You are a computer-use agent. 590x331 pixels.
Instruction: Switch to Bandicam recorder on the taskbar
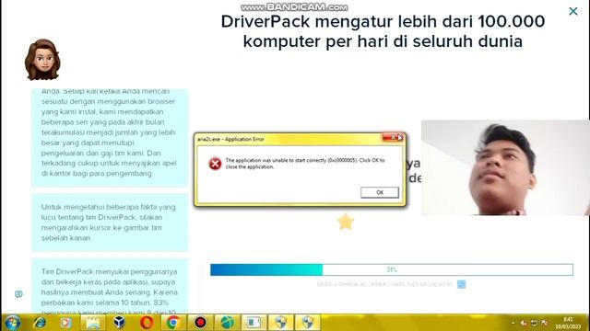point(200,323)
